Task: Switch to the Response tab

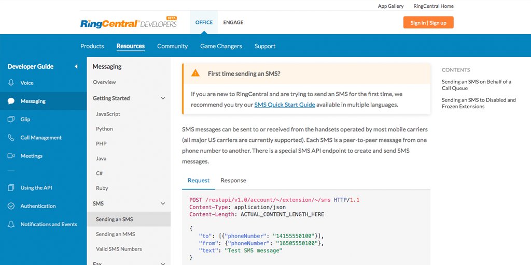Action: (233, 181)
